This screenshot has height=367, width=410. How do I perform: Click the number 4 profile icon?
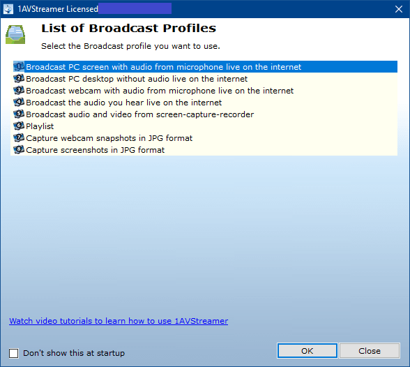click(19, 103)
